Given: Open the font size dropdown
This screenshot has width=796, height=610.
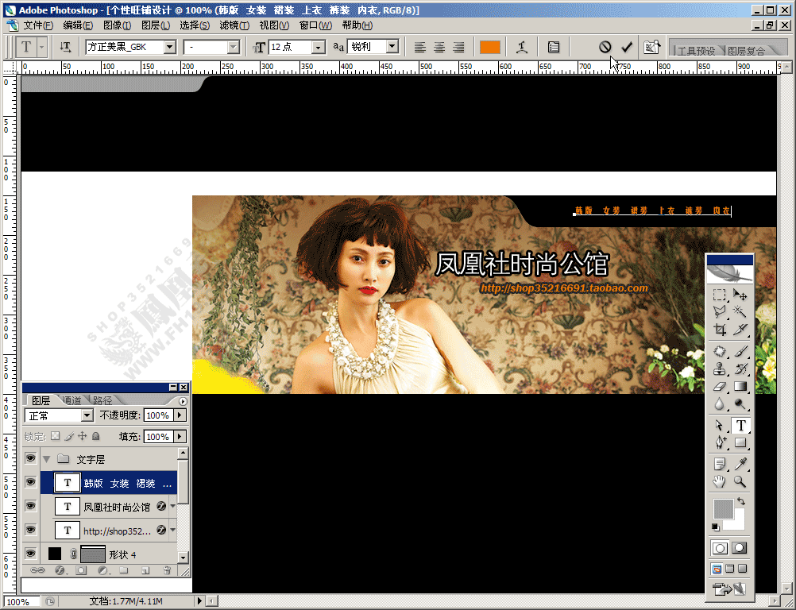Looking at the screenshot, I should (319, 47).
